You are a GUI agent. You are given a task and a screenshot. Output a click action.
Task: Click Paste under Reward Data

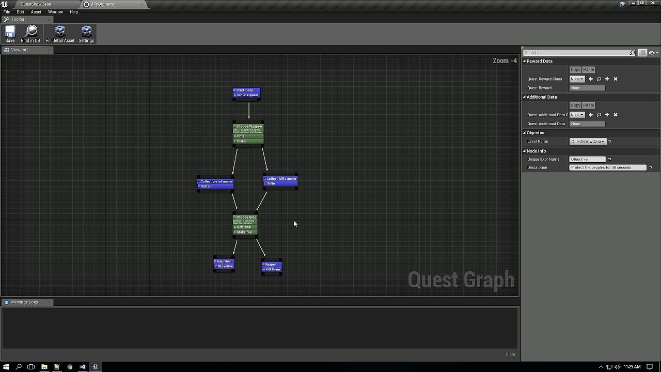[x=589, y=69]
